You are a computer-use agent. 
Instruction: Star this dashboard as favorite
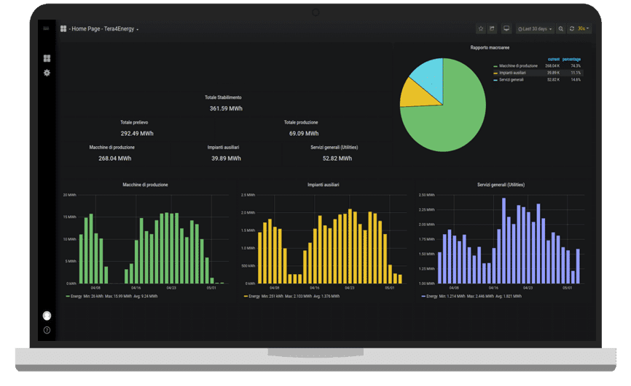480,29
